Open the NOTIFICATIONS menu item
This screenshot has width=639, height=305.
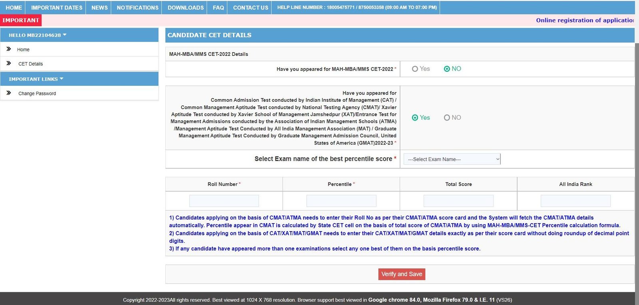click(x=137, y=8)
